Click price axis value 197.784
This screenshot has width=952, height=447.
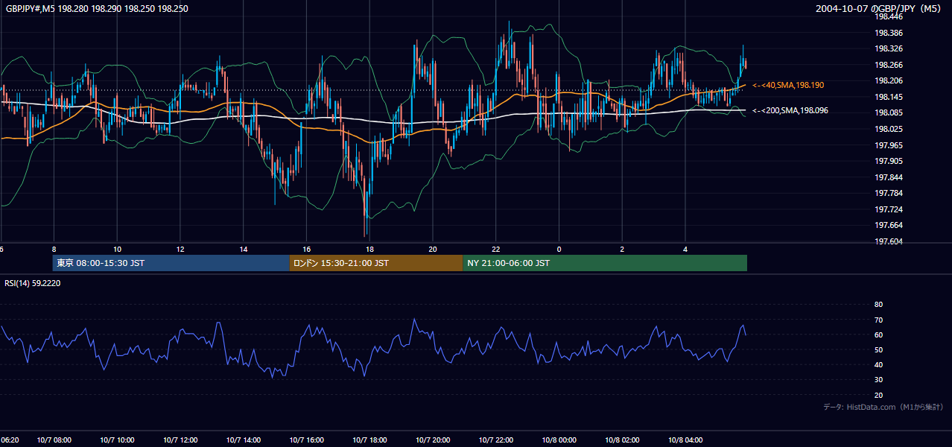pyautogui.click(x=889, y=193)
